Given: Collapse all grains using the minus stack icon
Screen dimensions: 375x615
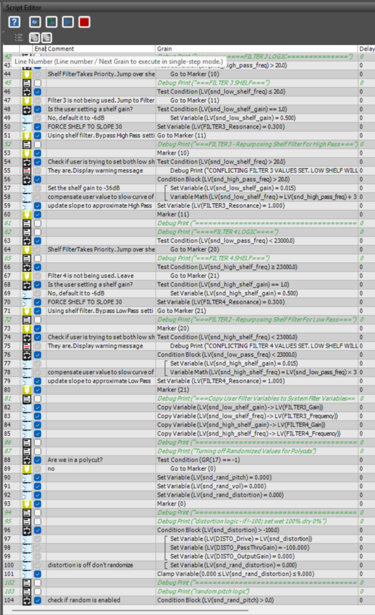Looking at the screenshot, I should [47, 38].
